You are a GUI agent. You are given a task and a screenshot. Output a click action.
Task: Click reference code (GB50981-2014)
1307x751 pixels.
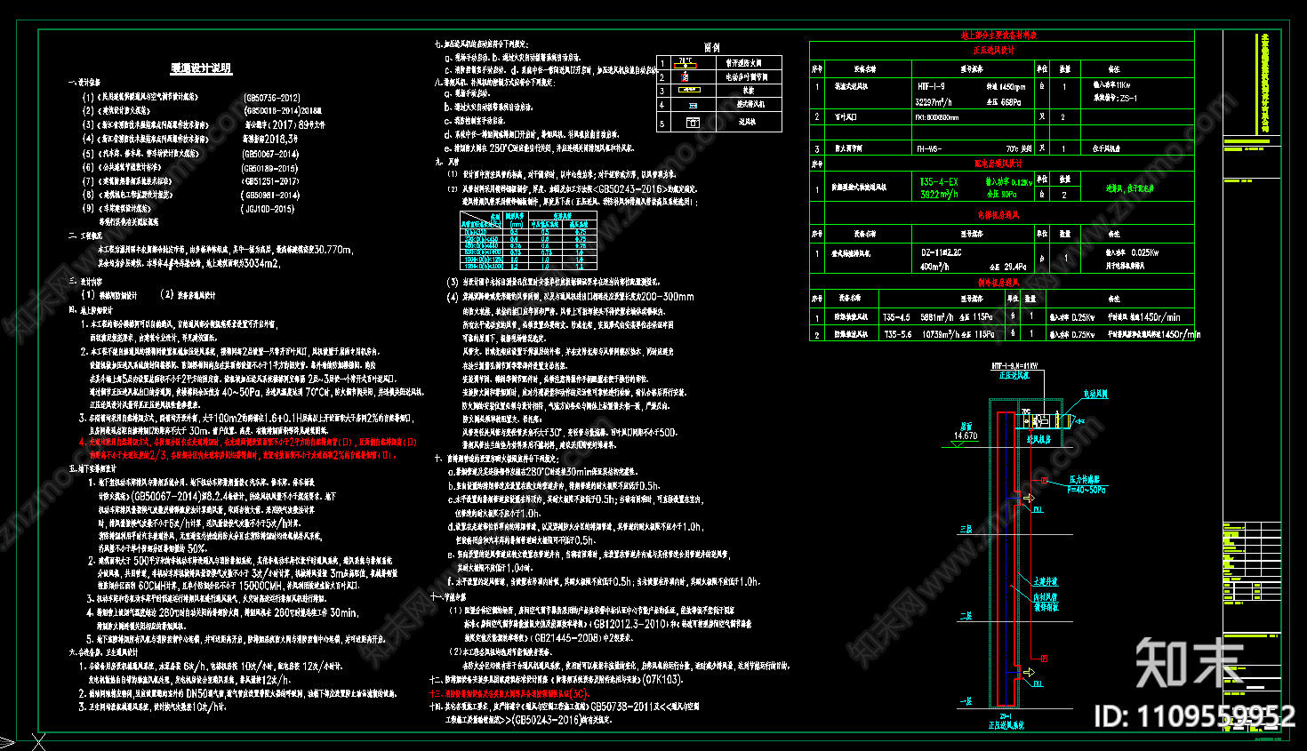pos(270,195)
